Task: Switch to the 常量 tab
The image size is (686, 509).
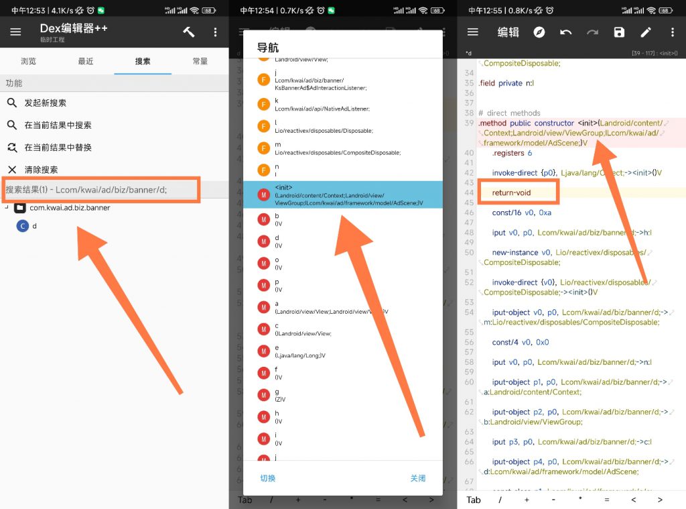Action: (x=200, y=61)
